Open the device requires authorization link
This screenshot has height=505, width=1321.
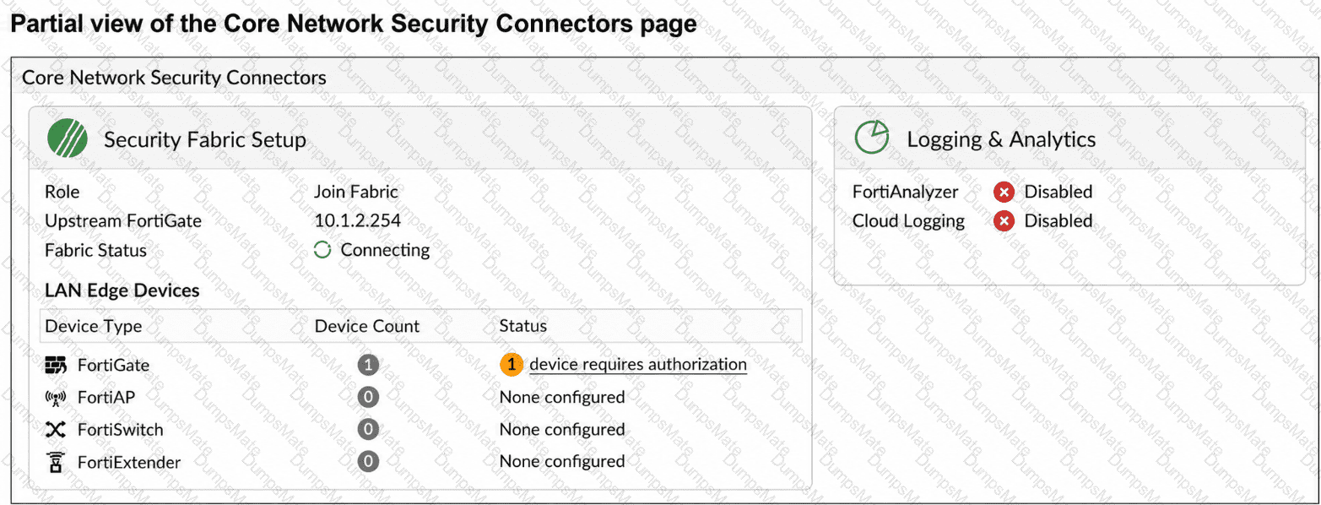638,364
